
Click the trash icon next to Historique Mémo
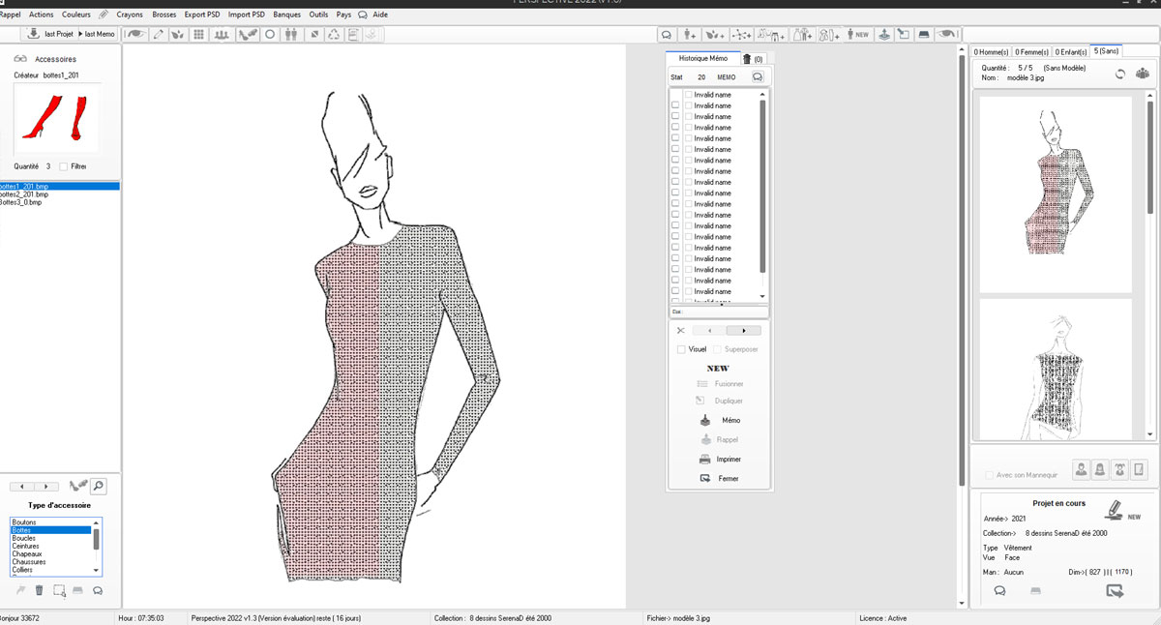tap(747, 59)
